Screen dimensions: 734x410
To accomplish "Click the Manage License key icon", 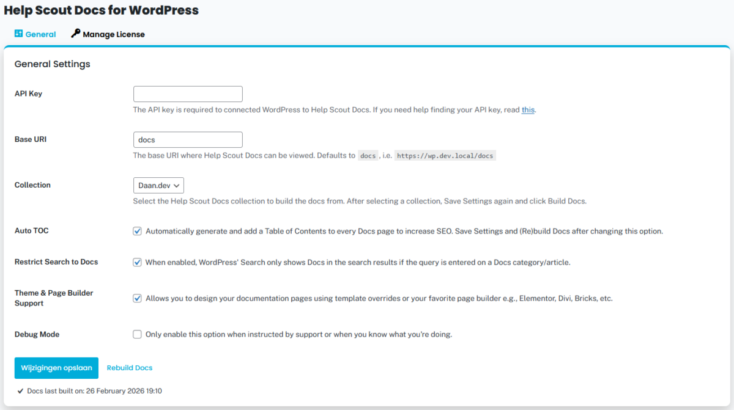I will [75, 34].
